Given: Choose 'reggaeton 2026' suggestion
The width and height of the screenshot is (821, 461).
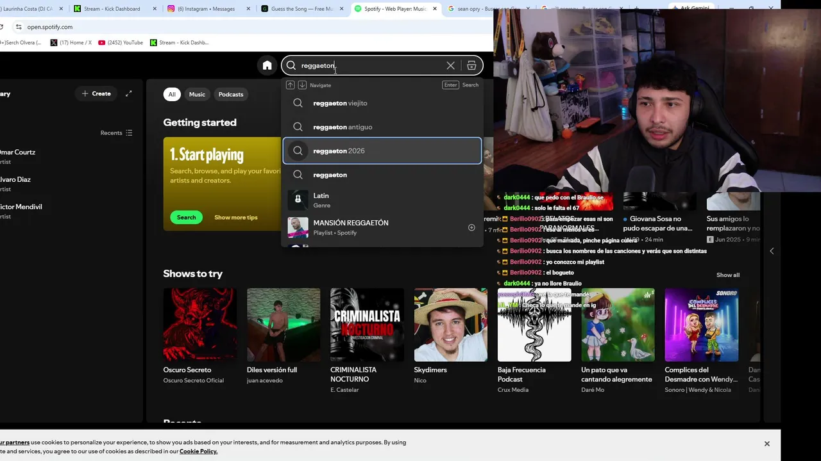Looking at the screenshot, I should click(x=382, y=151).
